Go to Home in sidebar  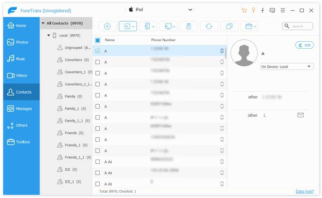(x=21, y=26)
